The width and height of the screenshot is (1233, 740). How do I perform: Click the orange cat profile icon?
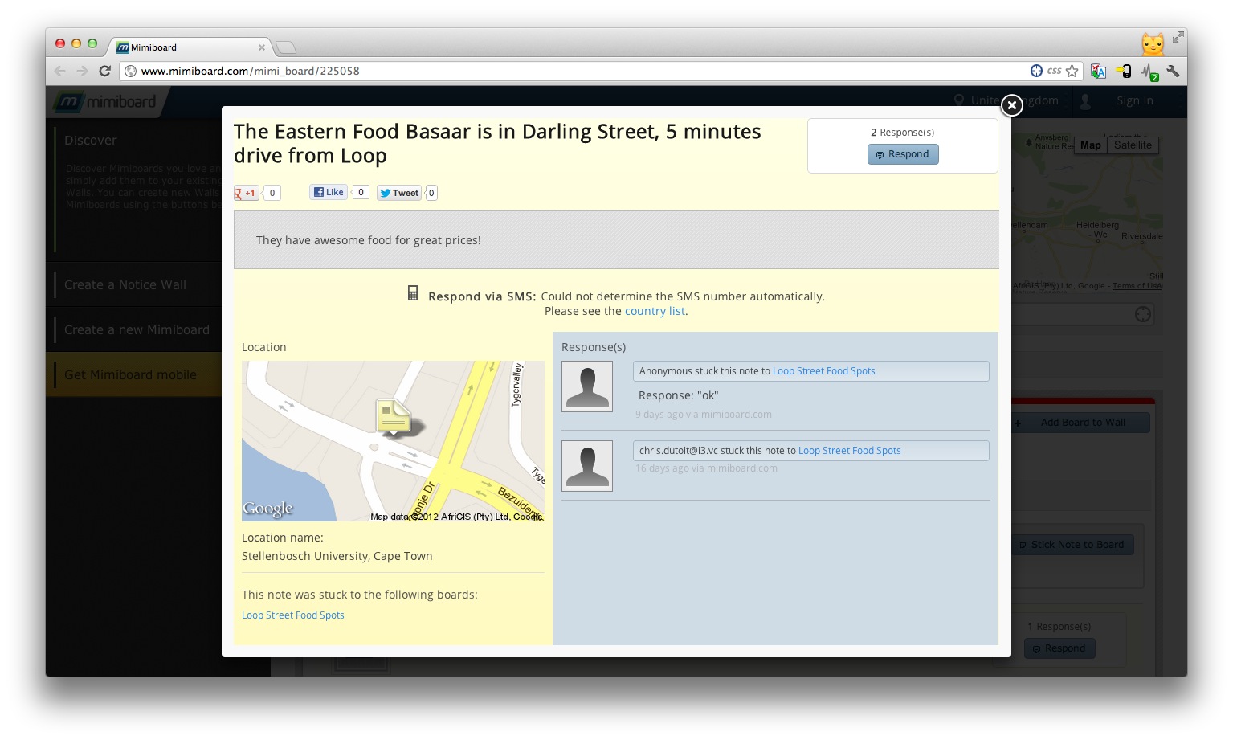click(x=1153, y=43)
